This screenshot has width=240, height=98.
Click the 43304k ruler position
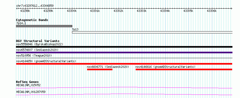165,11
